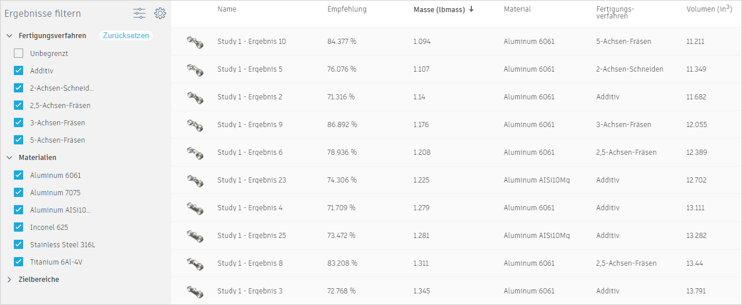Click thumbnail icon for Ergebnis 23
Viewport: 742px width, 305px height.
[x=195, y=180]
